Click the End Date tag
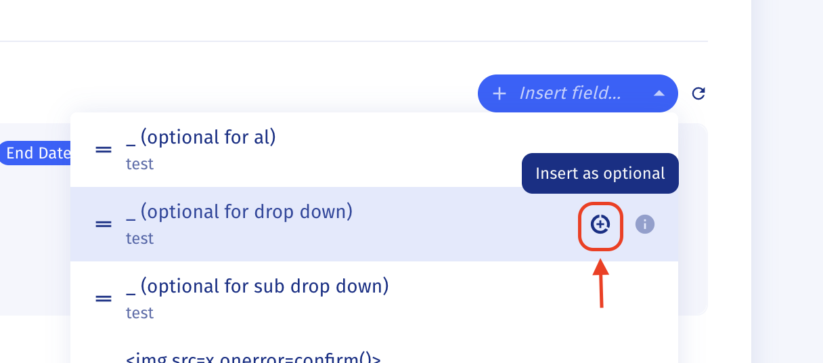Image resolution: width=823 pixels, height=363 pixels. [x=37, y=154]
